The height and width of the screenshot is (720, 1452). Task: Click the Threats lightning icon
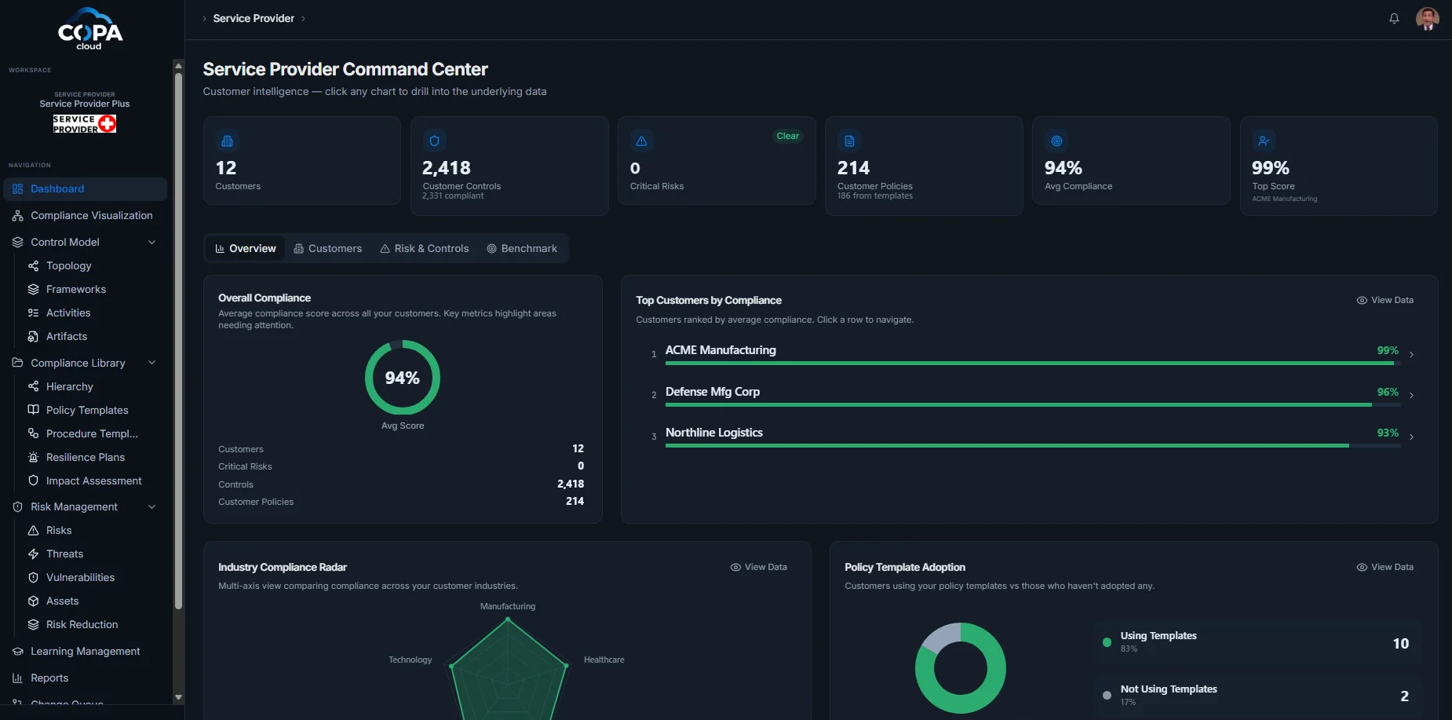click(x=33, y=554)
